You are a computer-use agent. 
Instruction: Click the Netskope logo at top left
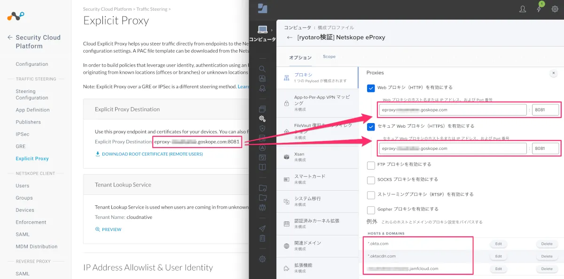pos(16,15)
